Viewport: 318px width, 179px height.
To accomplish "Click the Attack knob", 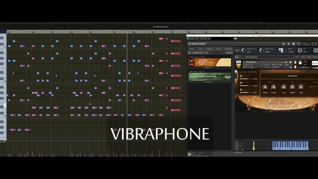I will coord(265,88).
